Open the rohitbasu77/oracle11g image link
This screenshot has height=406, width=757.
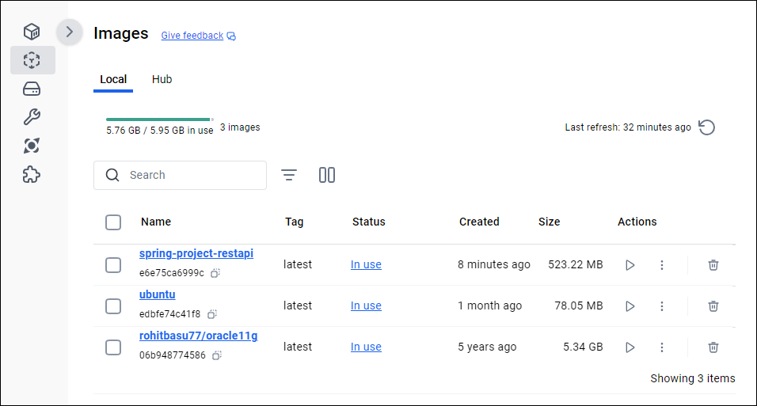199,336
